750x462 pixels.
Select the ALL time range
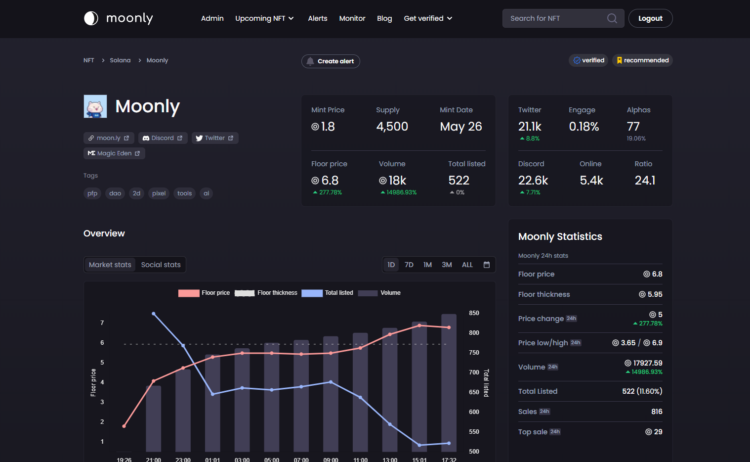coord(467,265)
